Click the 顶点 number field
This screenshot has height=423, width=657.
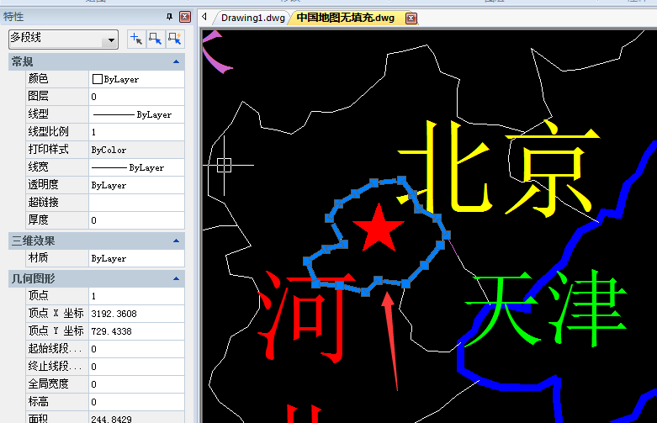[136, 296]
